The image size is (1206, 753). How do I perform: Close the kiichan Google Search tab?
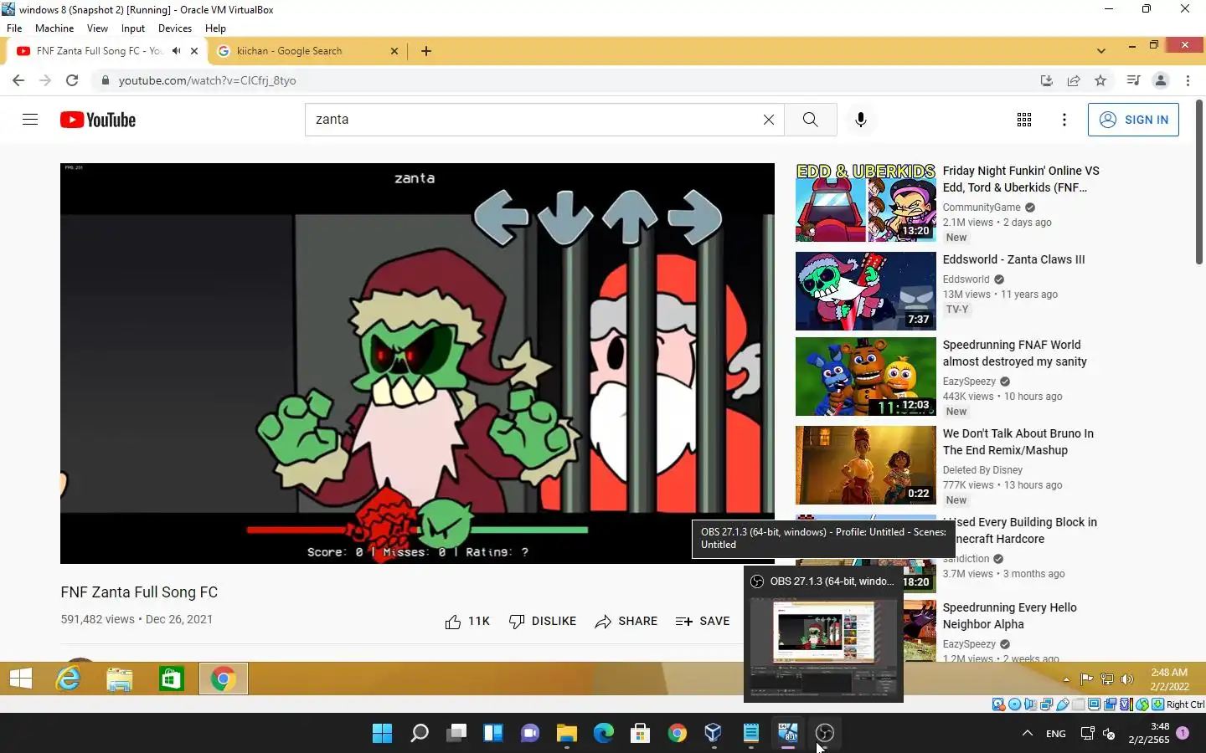coord(394,51)
